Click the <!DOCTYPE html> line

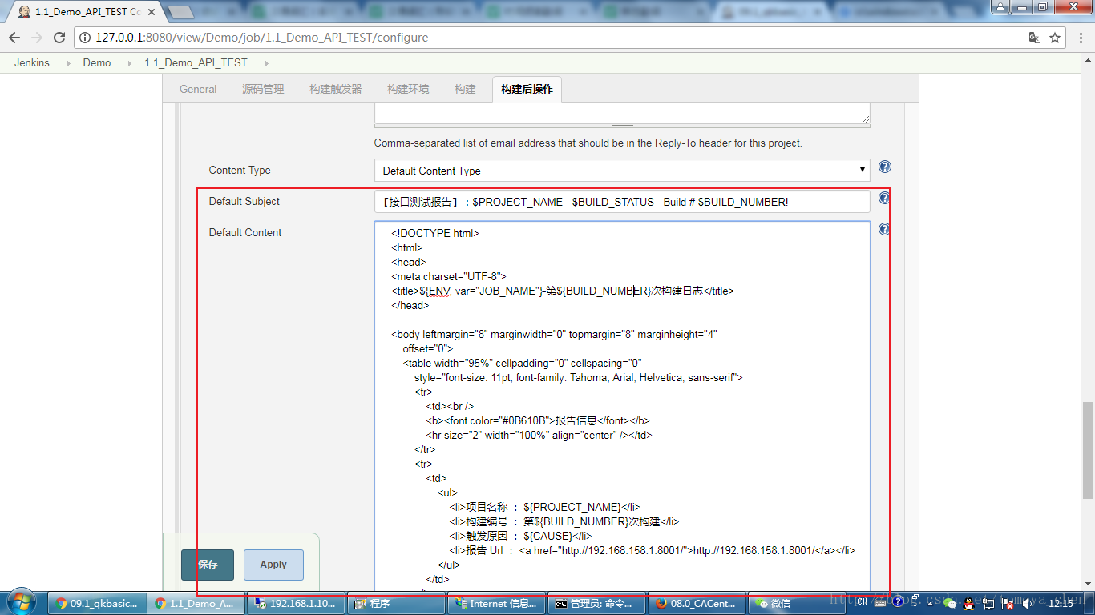(435, 233)
